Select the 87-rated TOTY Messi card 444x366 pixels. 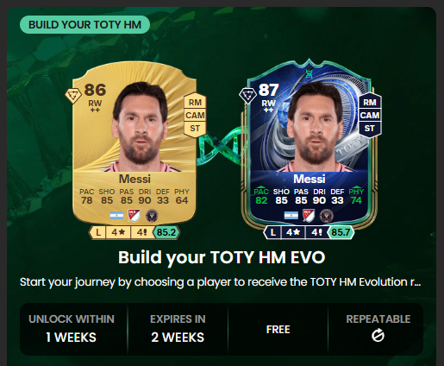[x=310, y=143]
